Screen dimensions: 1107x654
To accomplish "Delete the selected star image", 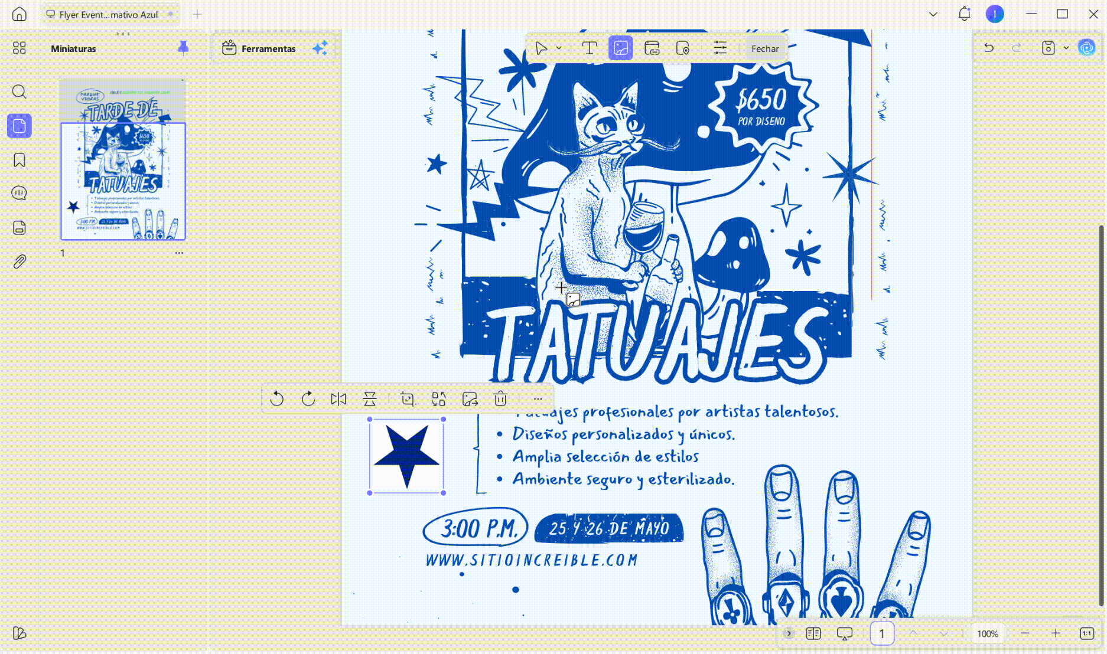I will [x=500, y=399].
